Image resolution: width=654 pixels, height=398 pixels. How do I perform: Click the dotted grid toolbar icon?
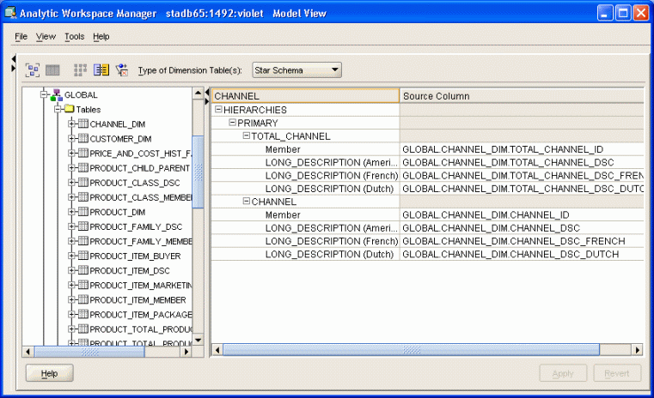[x=80, y=69]
